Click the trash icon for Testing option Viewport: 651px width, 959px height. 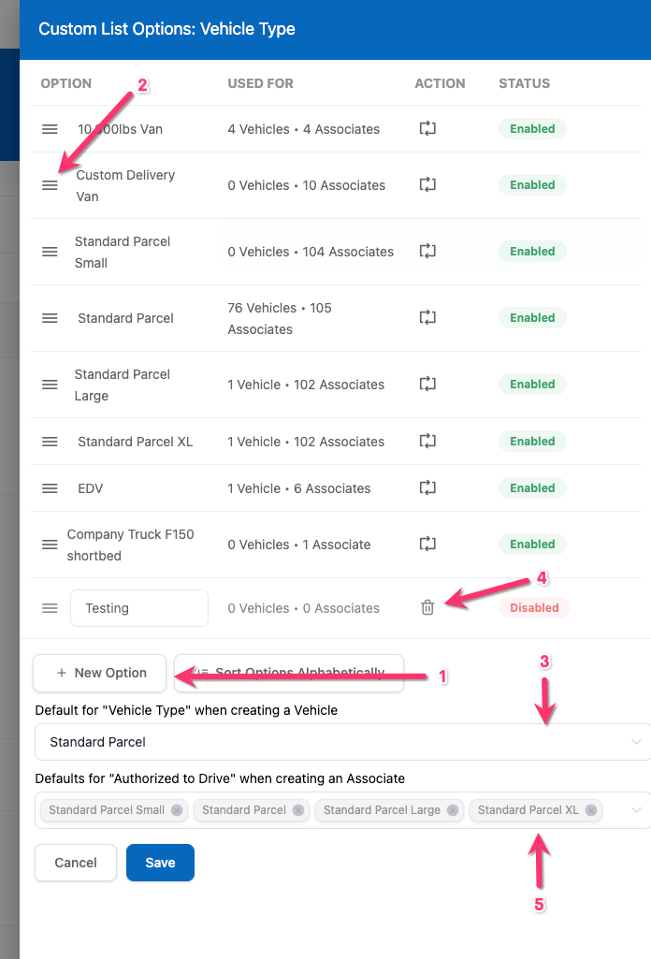tap(427, 608)
